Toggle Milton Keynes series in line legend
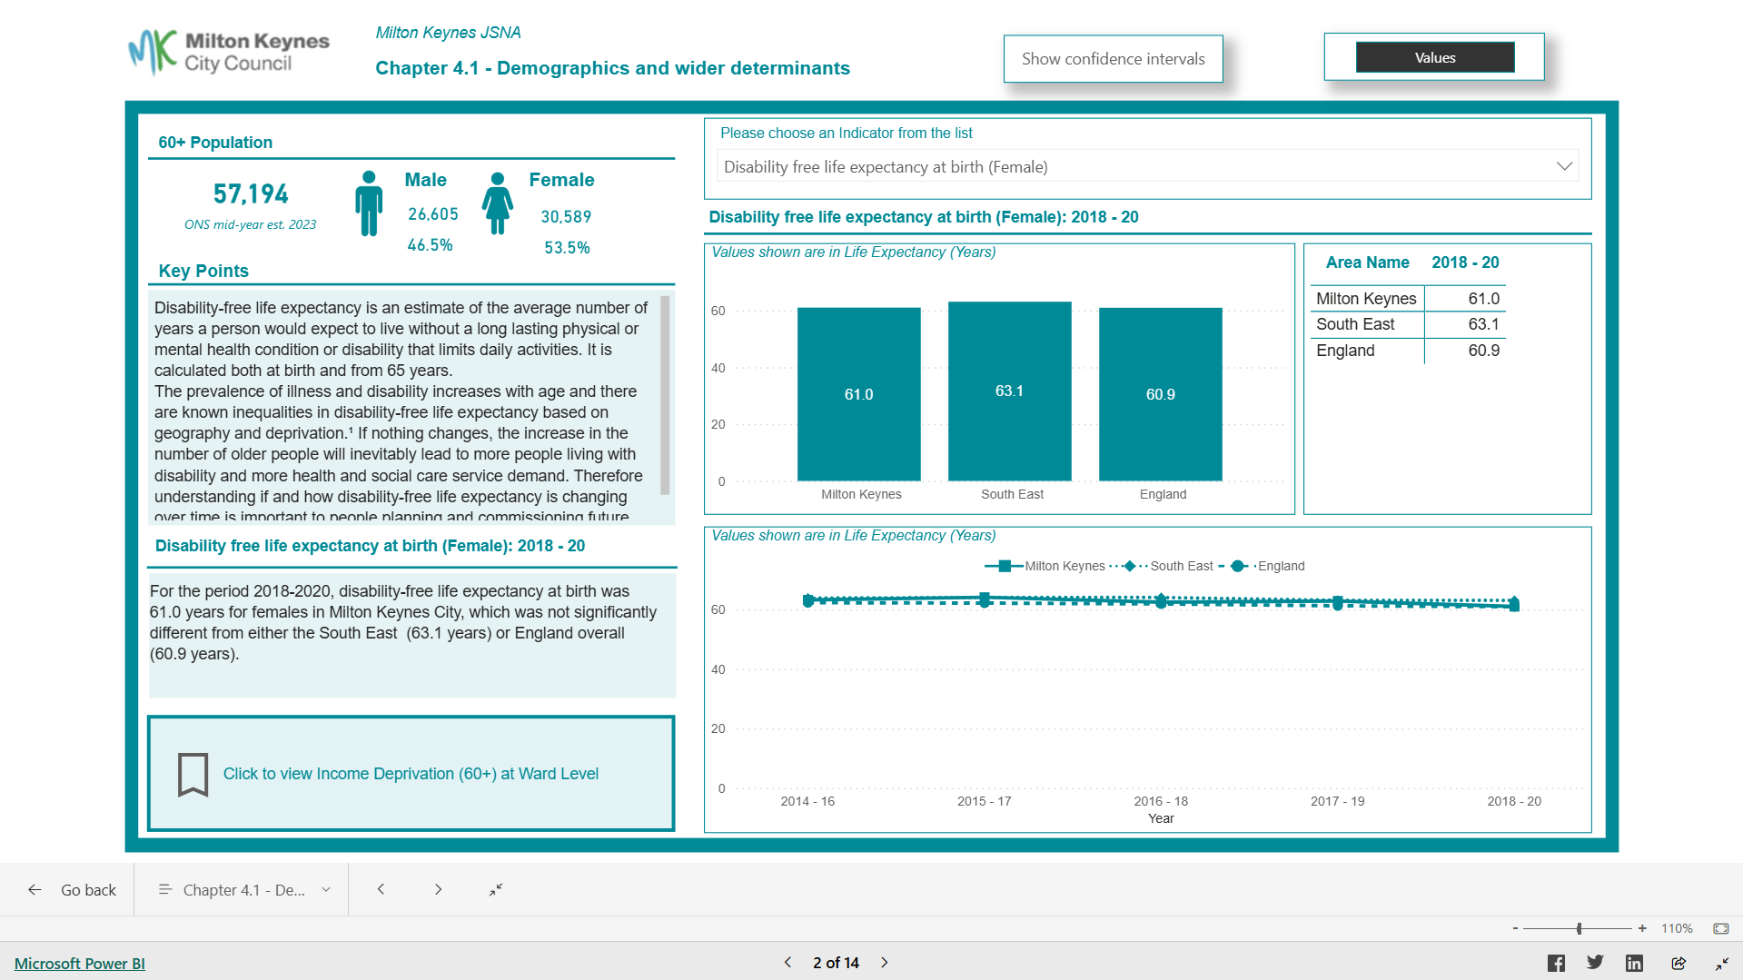The height and width of the screenshot is (980, 1743). (1045, 566)
